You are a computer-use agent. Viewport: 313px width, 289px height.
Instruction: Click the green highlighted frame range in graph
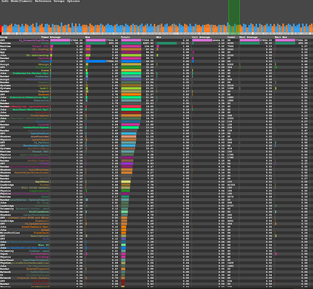[x=234, y=17]
